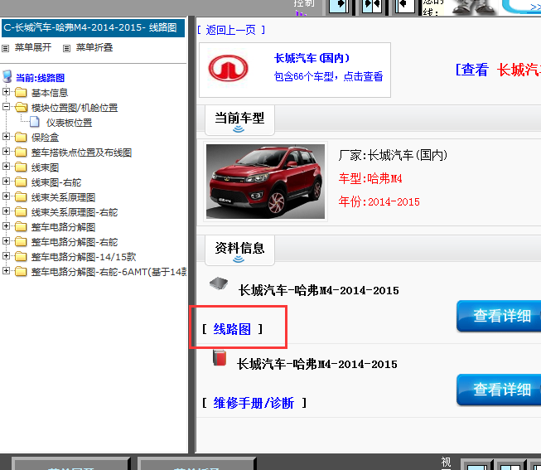Expand the 整车电路分解图-14/15款 node
Screen dimensions: 541x470
pos(6,255)
